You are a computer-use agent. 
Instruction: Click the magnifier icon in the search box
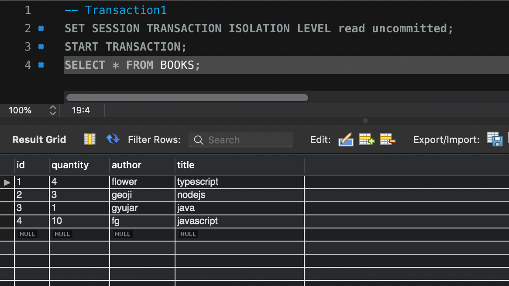[199, 140]
